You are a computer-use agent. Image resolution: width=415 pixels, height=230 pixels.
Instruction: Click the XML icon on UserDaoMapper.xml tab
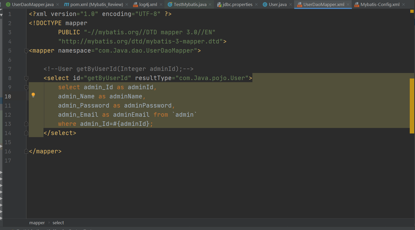tap(300, 4)
